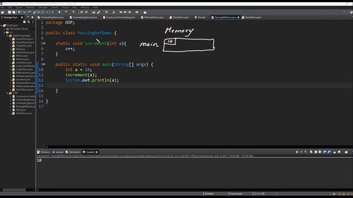Open the Navigate menu
This screenshot has width=353, height=198.
tap(43, 7)
